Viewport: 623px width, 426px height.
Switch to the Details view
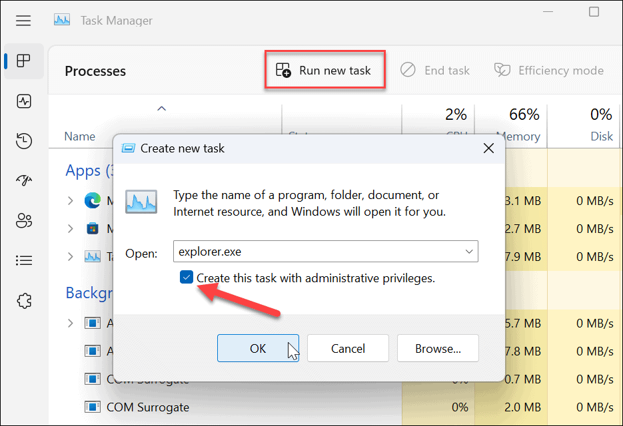click(x=24, y=260)
